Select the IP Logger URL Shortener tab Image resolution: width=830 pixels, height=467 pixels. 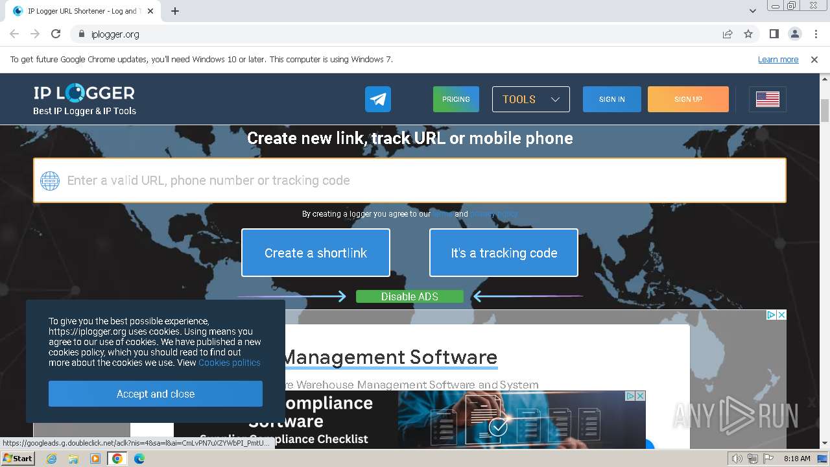(x=84, y=11)
